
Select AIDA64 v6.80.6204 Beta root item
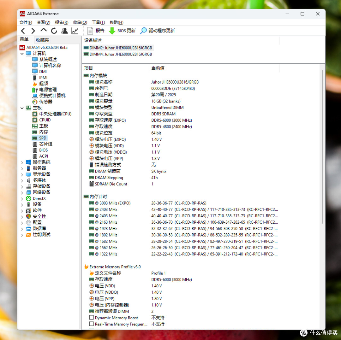(x=44, y=47)
